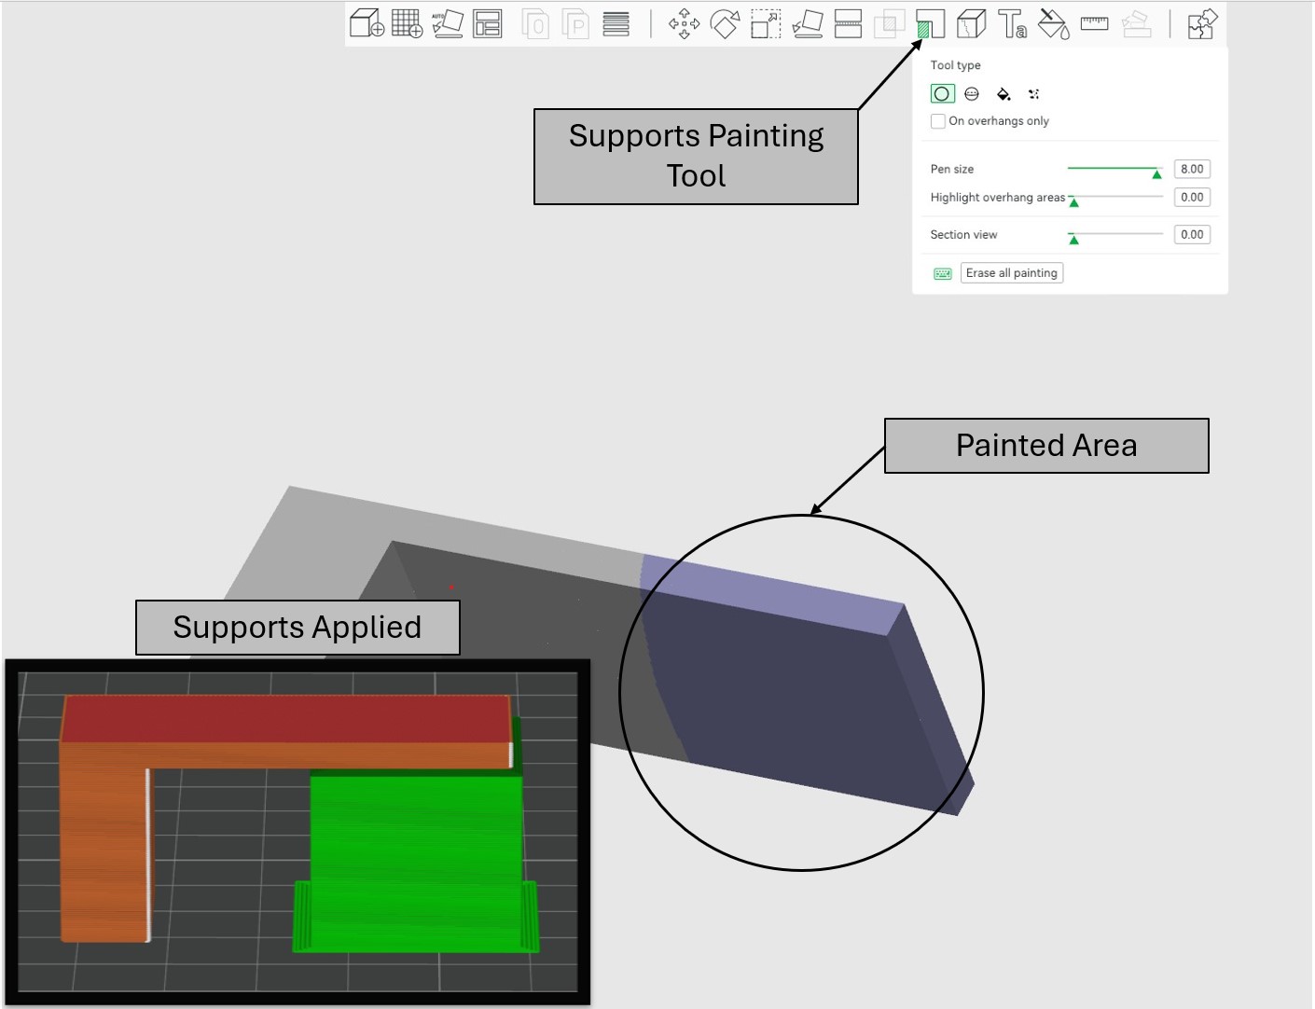Toggle the Supports Painting tool
Image resolution: width=1315 pixels, height=1009 pixels.
tap(930, 23)
